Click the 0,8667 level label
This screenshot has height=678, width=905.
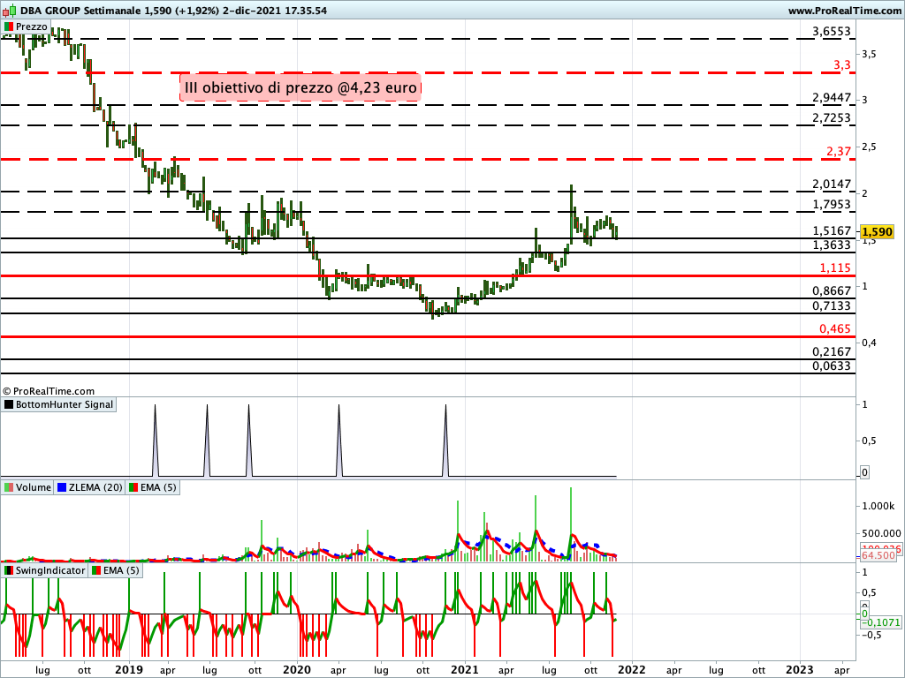click(x=831, y=290)
